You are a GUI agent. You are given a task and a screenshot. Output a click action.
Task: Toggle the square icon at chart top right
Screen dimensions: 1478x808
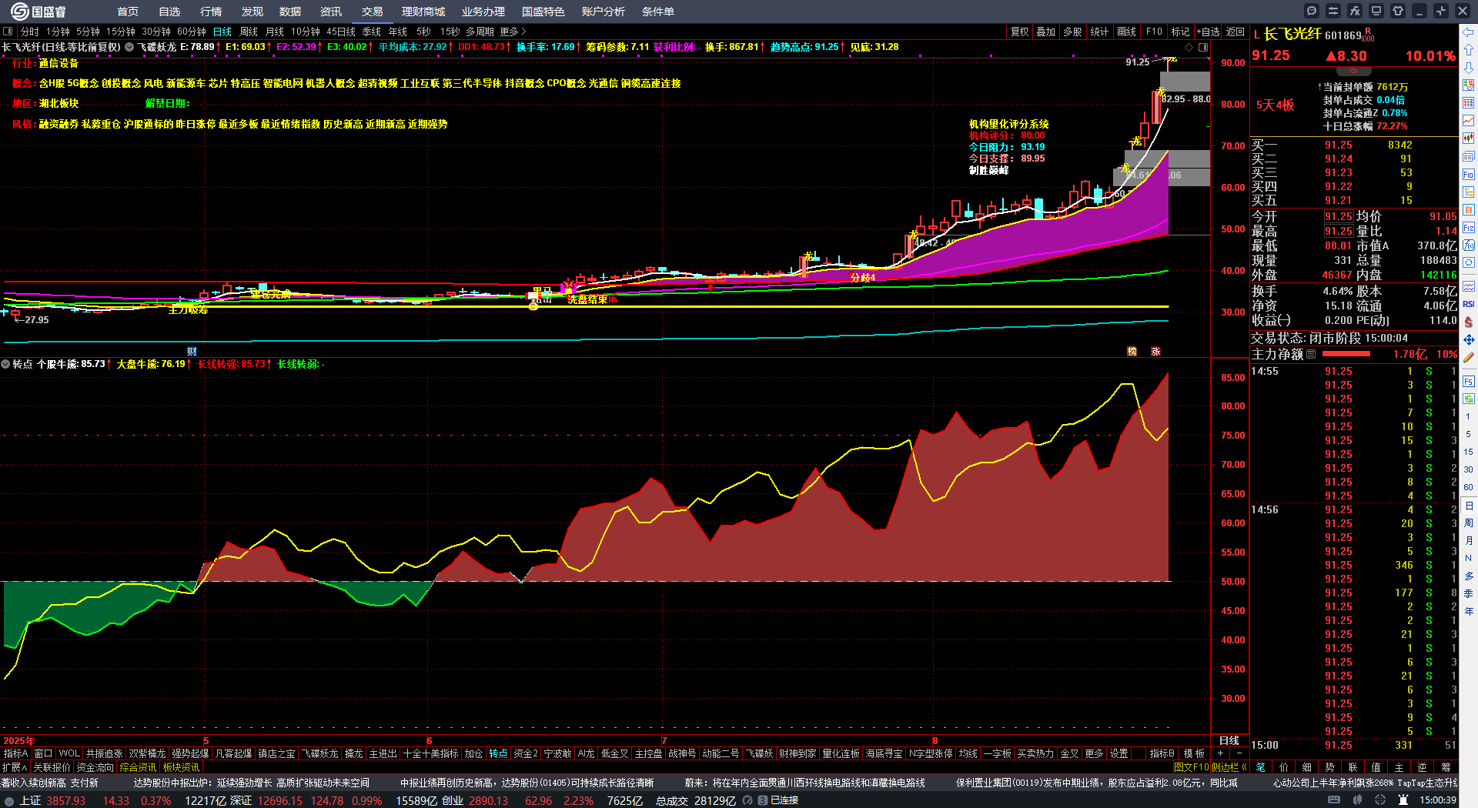(1203, 47)
